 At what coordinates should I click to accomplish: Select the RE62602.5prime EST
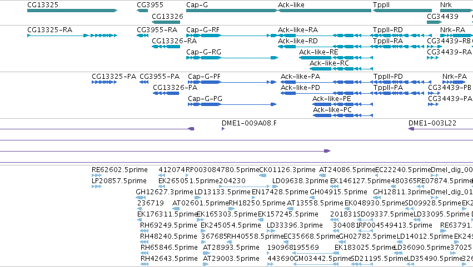(x=97, y=175)
